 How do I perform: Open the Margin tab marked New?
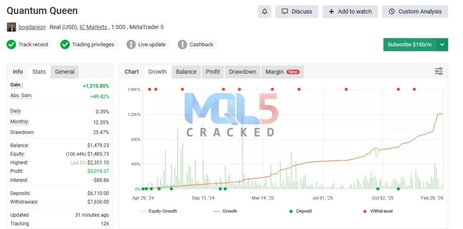point(282,72)
